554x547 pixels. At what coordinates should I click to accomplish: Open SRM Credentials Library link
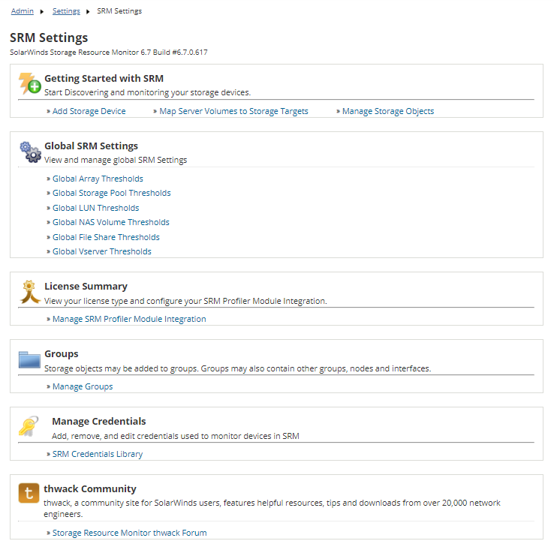point(97,454)
